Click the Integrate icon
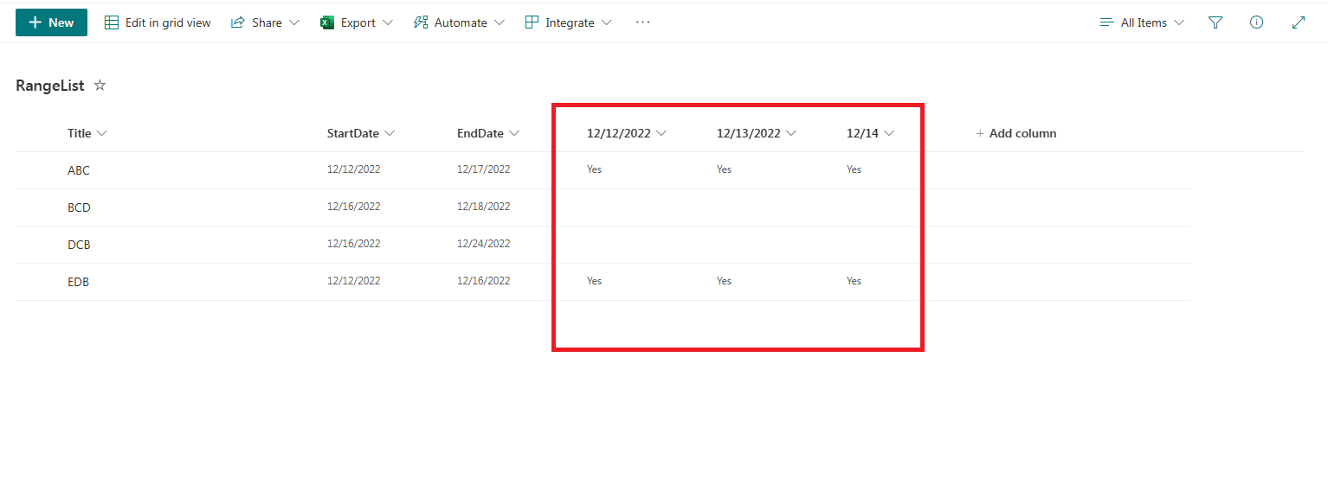This screenshot has height=485, width=1328. pos(532,22)
